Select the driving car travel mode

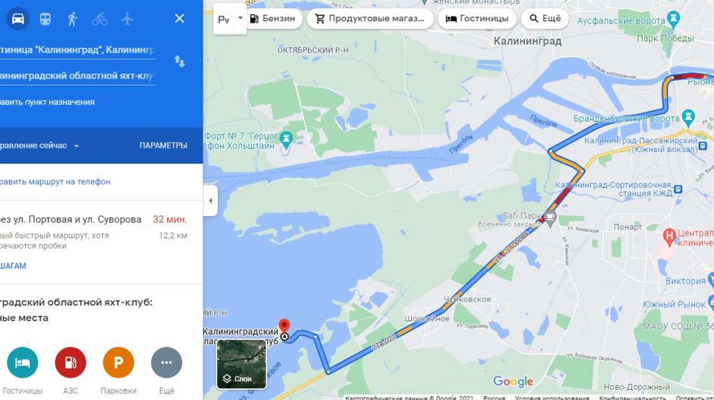pyautogui.click(x=17, y=19)
